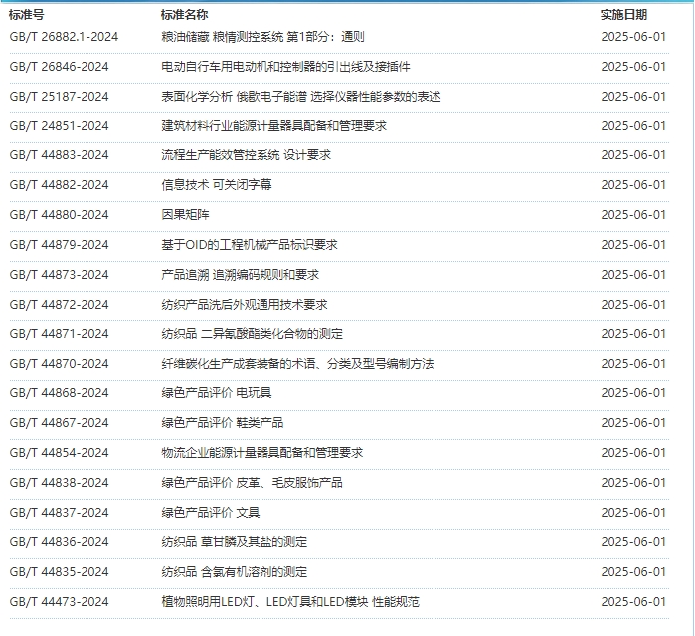Open standard GB/T 44883-2024
This screenshot has height=636, width=695.
pos(59,155)
